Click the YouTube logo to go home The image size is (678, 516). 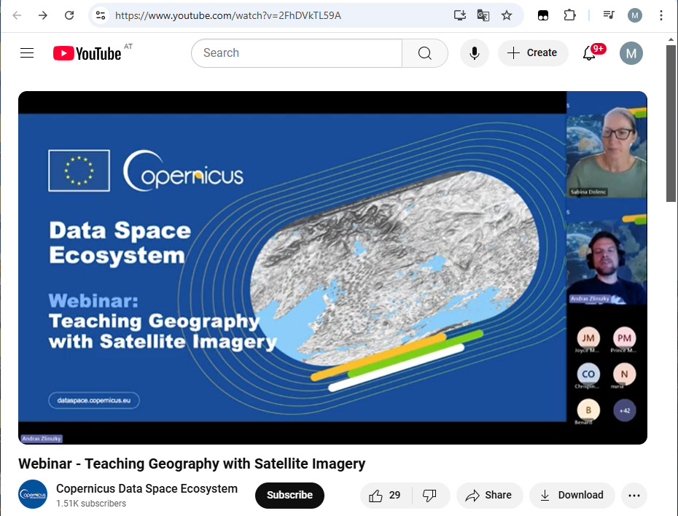[87, 54]
